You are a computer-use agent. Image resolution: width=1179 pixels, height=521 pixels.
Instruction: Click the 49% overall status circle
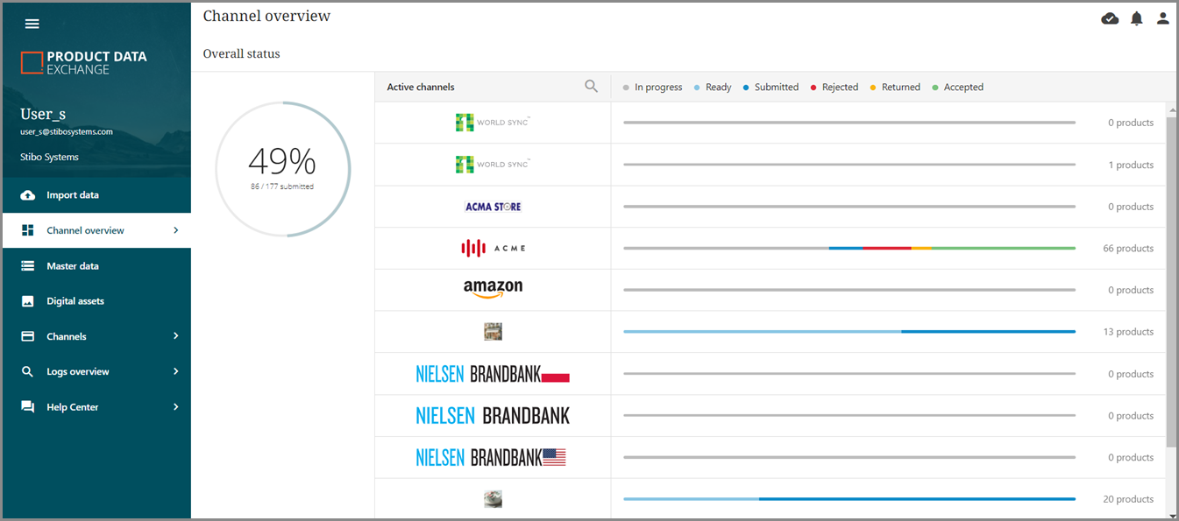click(282, 169)
